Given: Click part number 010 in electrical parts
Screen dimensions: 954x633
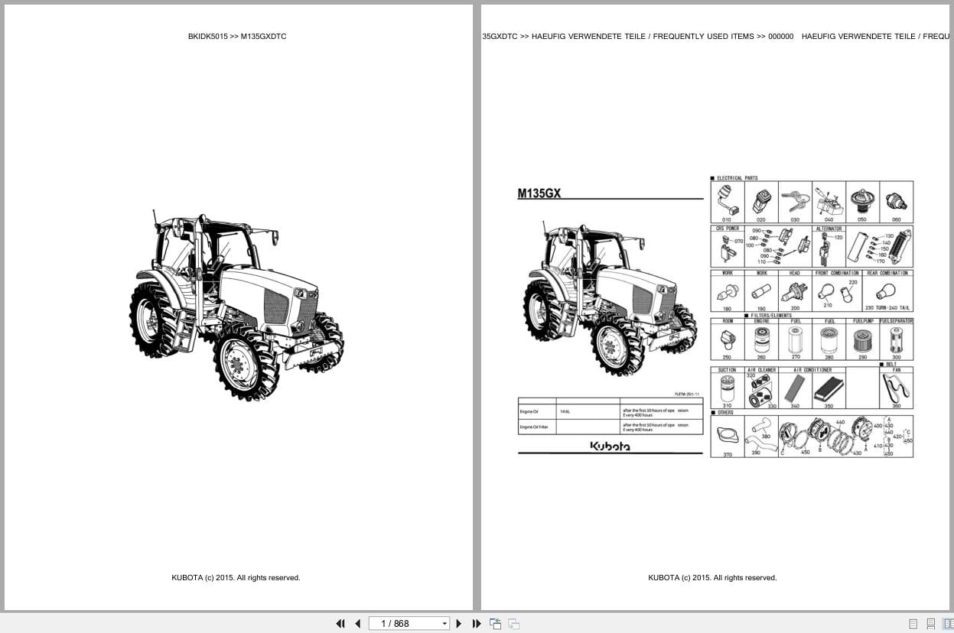Looking at the screenshot, I should pos(727,220).
